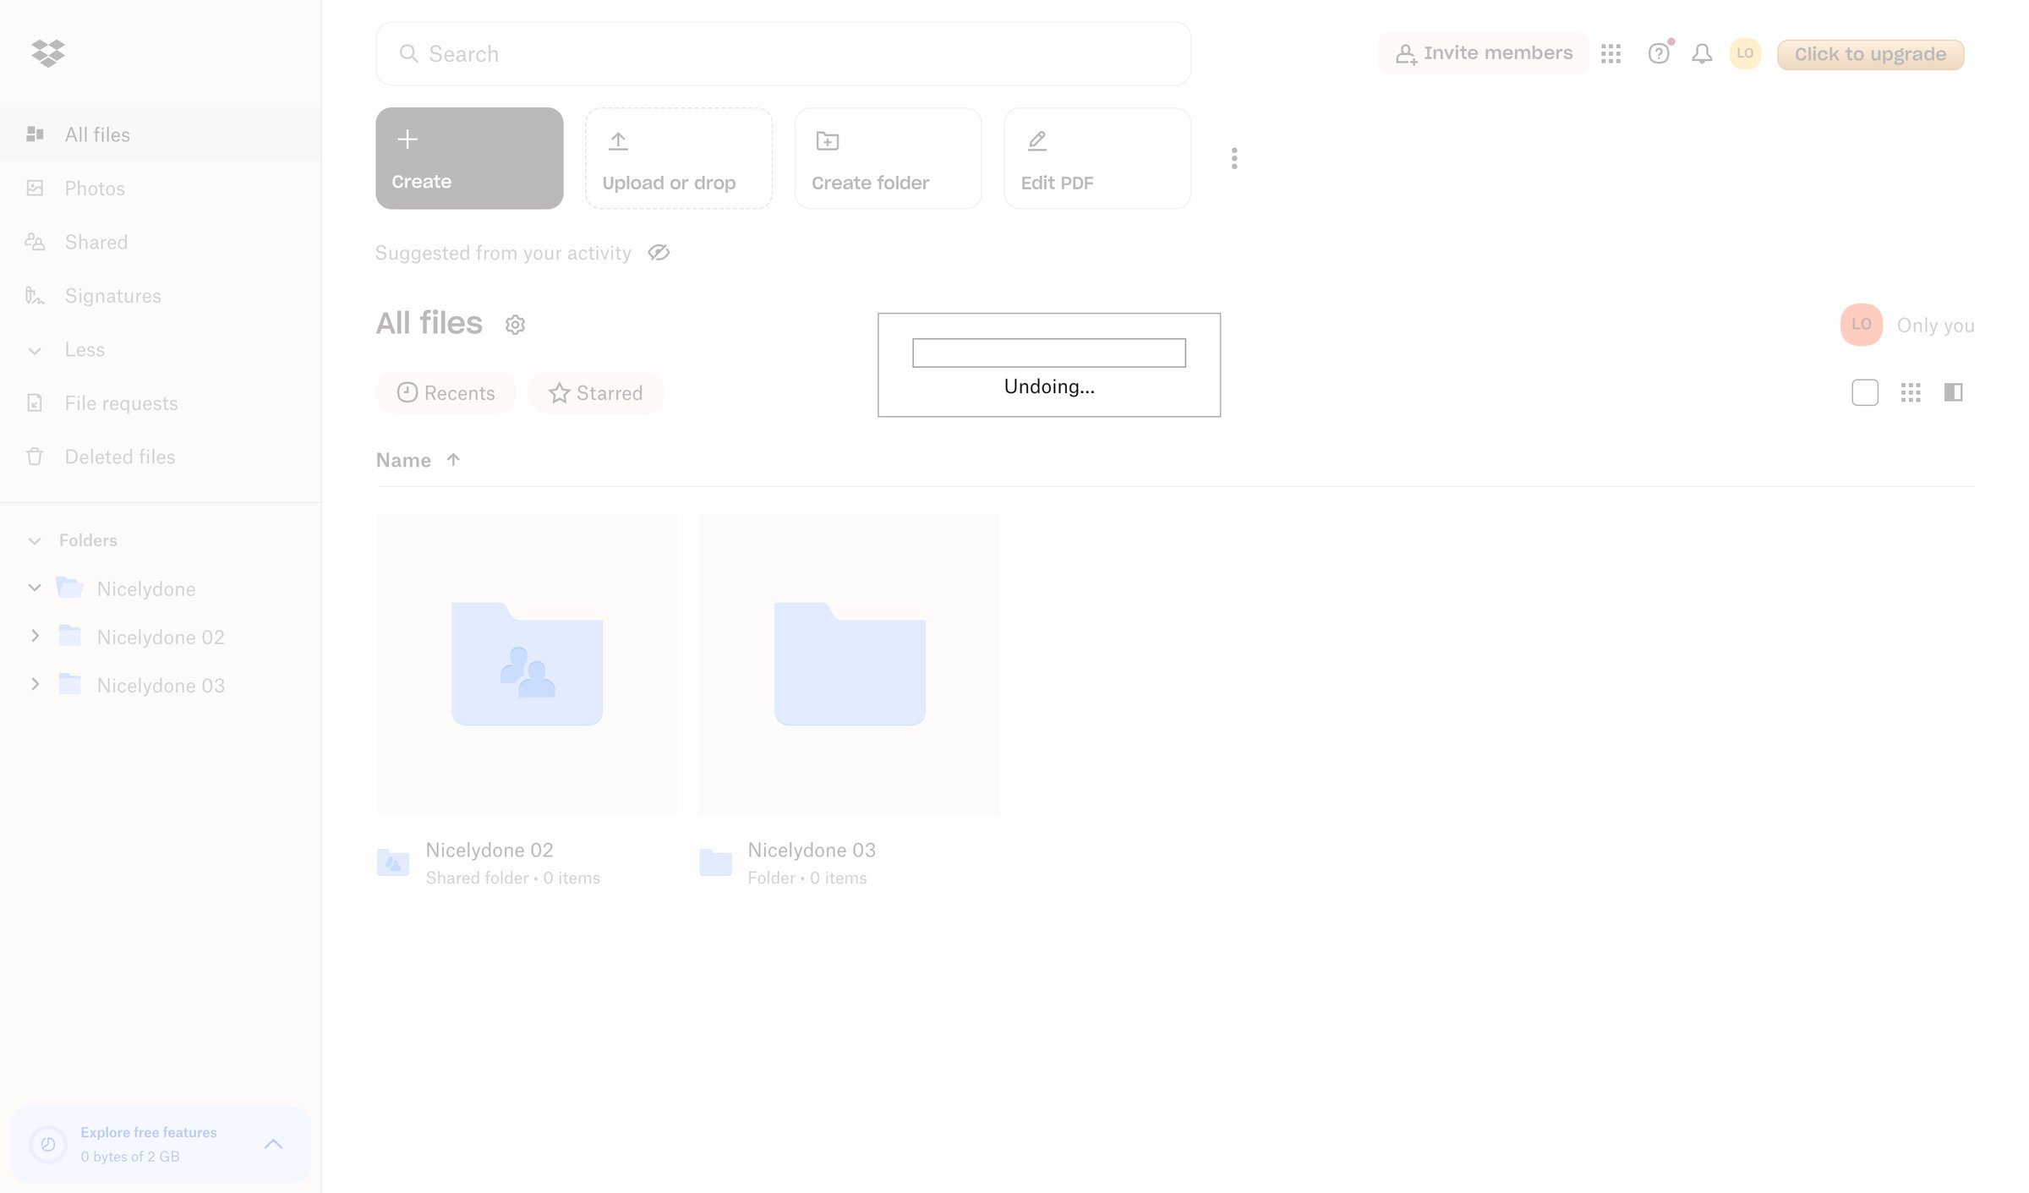The image size is (2029, 1193).
Task: Expand Nicelydone 03 in folder tree
Action: 35,684
